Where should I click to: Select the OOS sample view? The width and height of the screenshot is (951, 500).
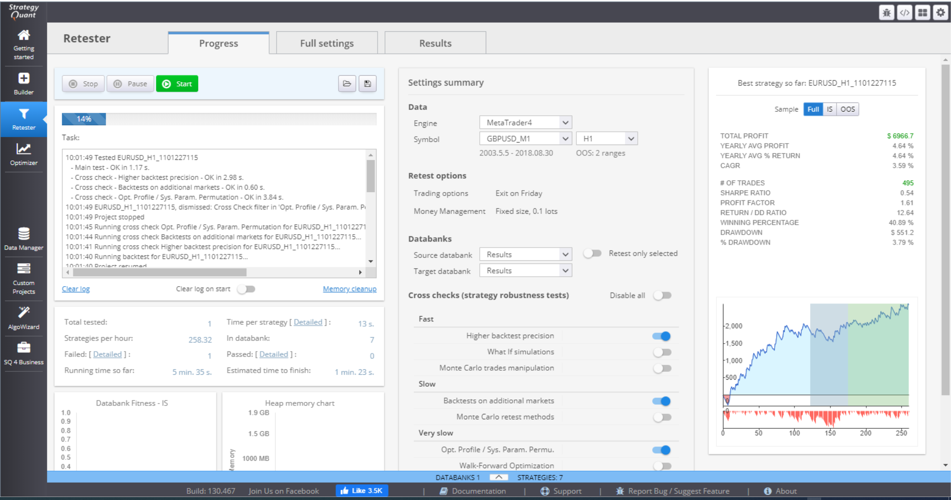[847, 109]
